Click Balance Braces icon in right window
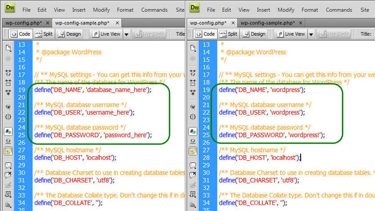 click(193, 117)
